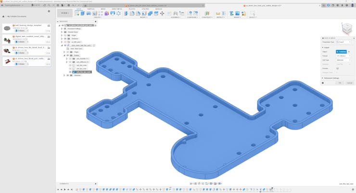The image size is (356, 193).
Task: Toggle visibility of the Sketches folder
Action: (65, 38)
